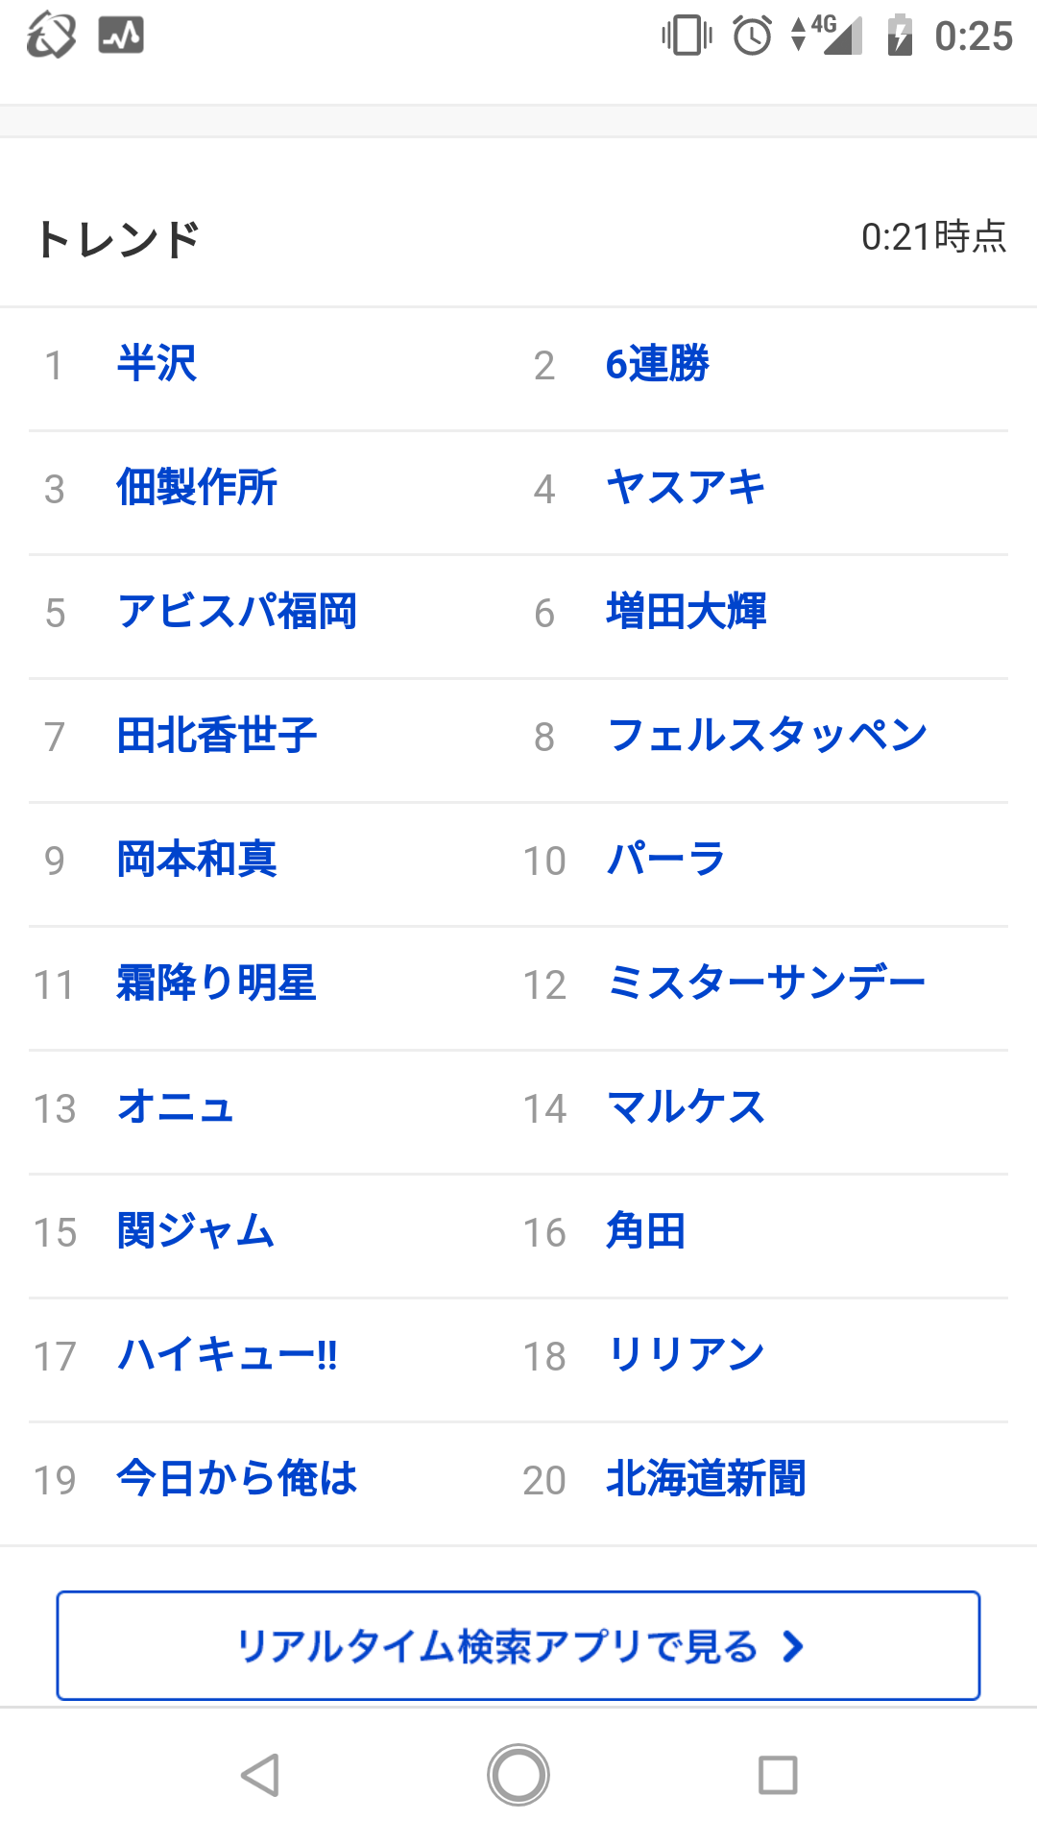Viewport: 1037px width, 1844px height.
Task: Open the フェルスタッペン trend link
Action: click(767, 736)
